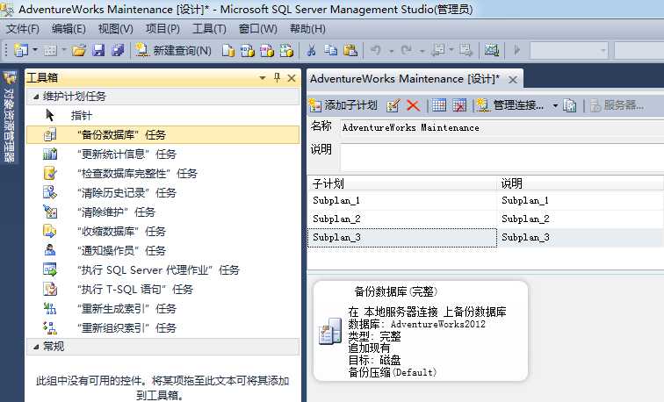Open the 项目(P) menu
Screen dimensions: 664x402
click(162, 29)
